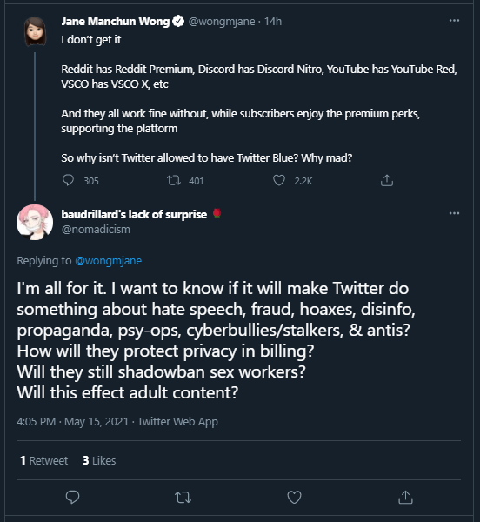This screenshot has height=522, width=480.
Task: Reply to Jane Manchun Wong's tweet
Action: [68, 180]
